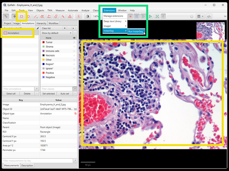Add a class with the plus button
Screen dimensions: 229x171
click(65, 28)
